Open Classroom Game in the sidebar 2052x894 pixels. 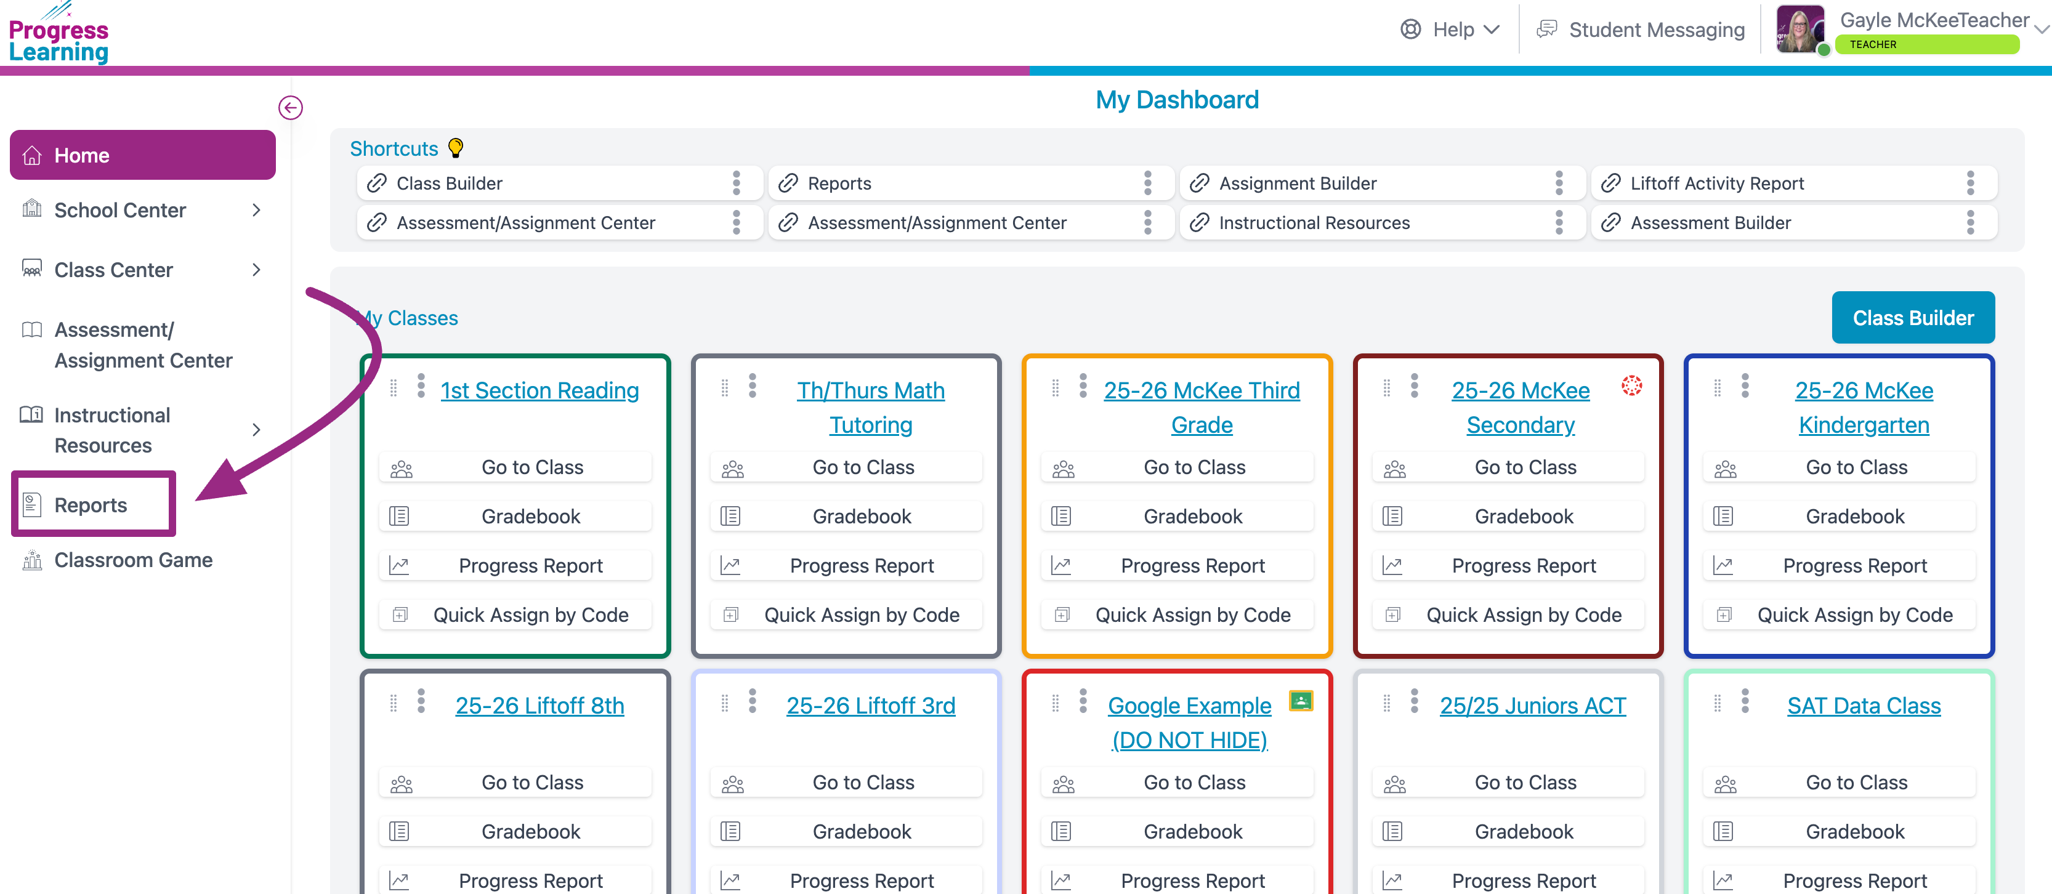point(133,560)
